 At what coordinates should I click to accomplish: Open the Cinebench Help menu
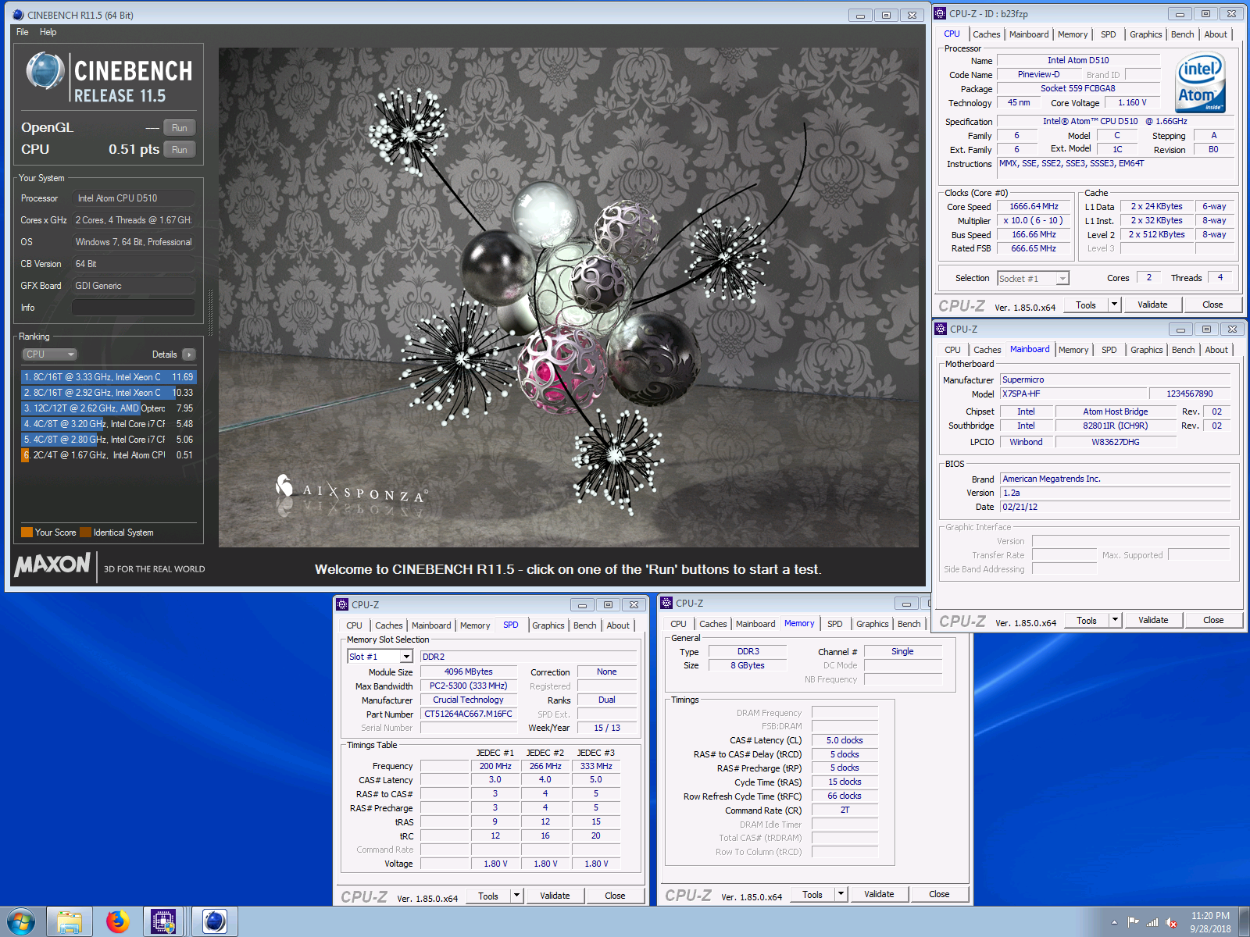(48, 32)
